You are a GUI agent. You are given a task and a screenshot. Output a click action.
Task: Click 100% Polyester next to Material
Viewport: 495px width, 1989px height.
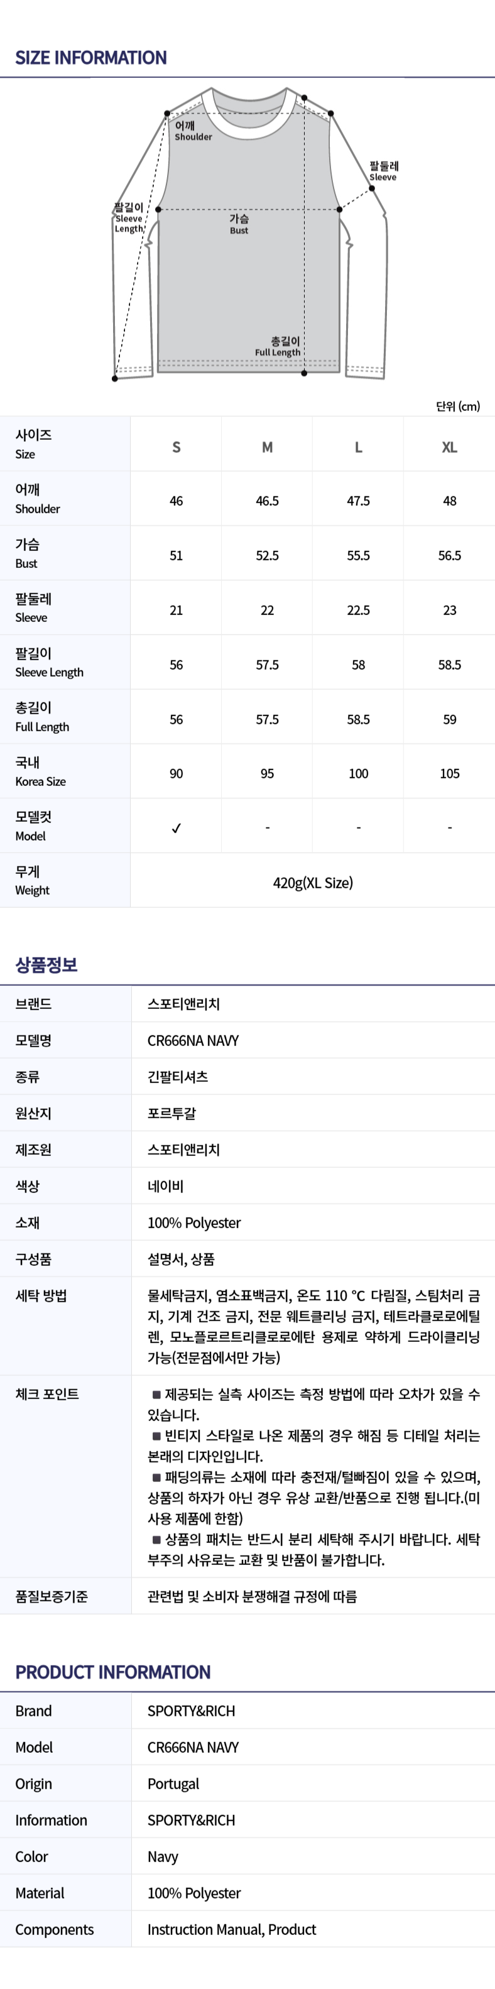tap(194, 1892)
